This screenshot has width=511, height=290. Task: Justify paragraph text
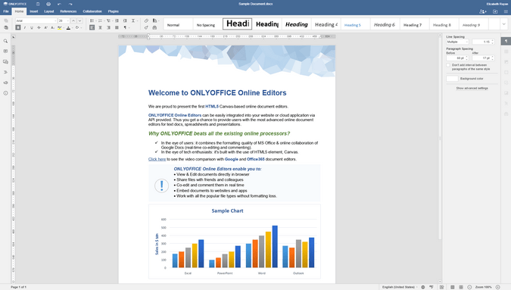point(117,28)
